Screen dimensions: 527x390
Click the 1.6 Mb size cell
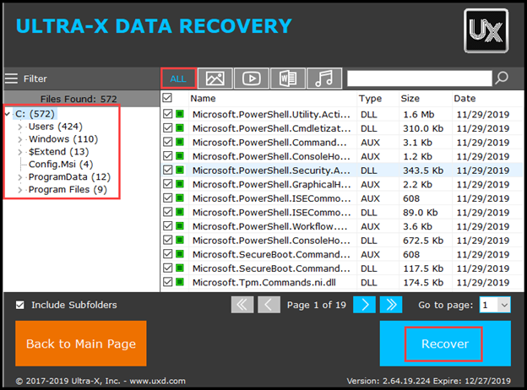(419, 115)
